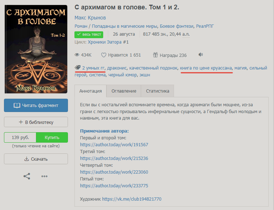Open the Боевое фэнтези genre link

coord(177,26)
